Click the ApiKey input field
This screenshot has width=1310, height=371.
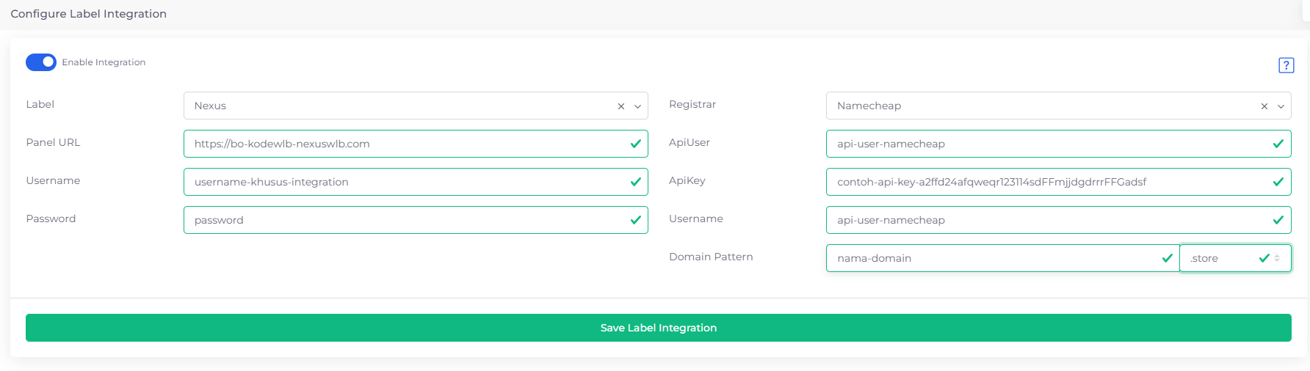[1046, 182]
